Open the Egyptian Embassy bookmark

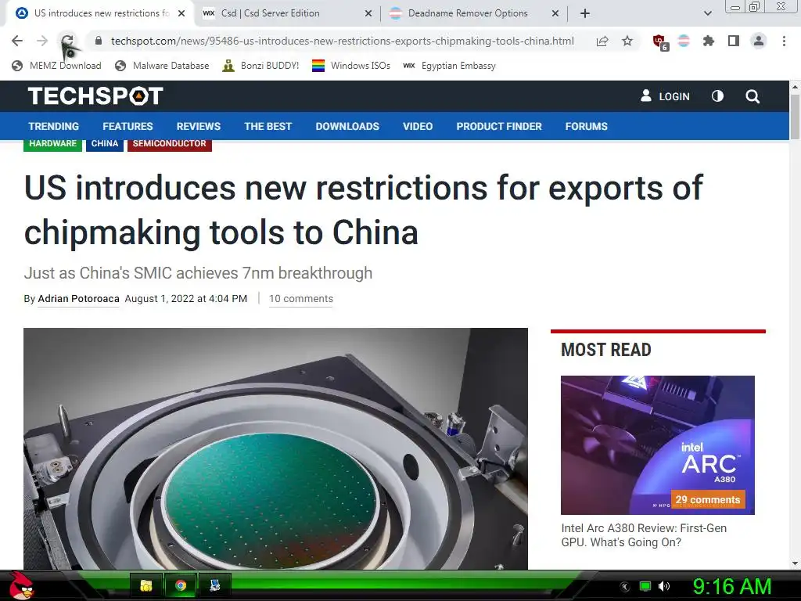(x=449, y=66)
